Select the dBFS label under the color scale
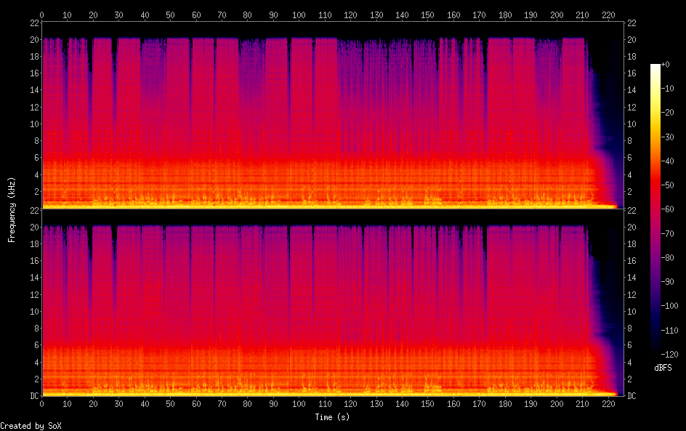 click(x=662, y=368)
